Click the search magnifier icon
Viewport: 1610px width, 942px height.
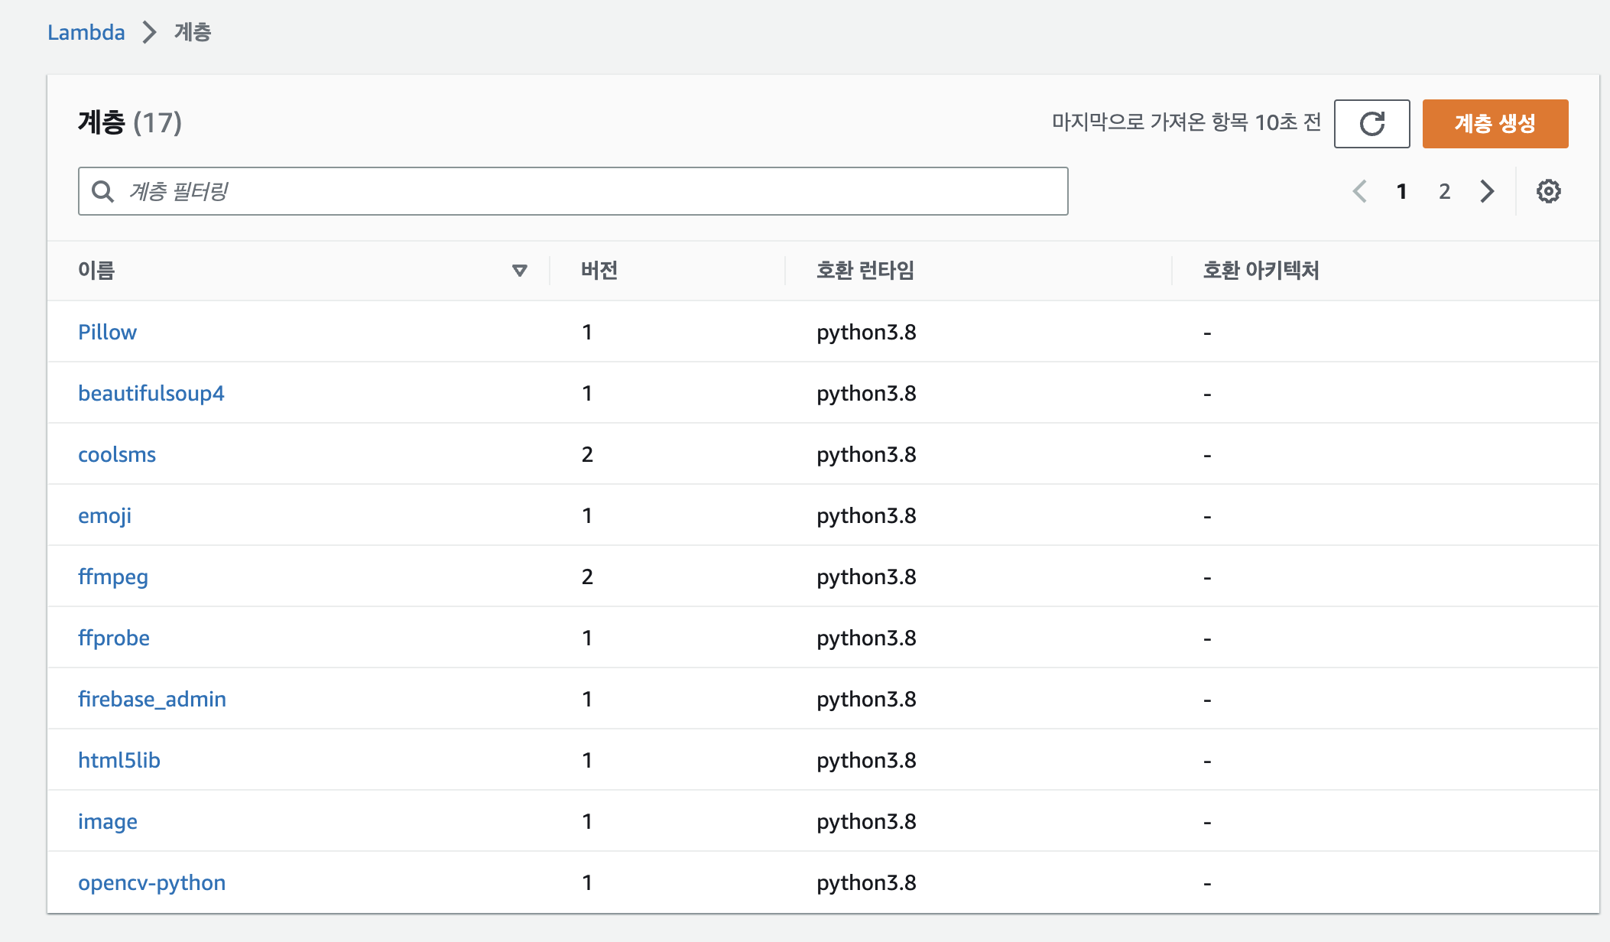coord(102,191)
